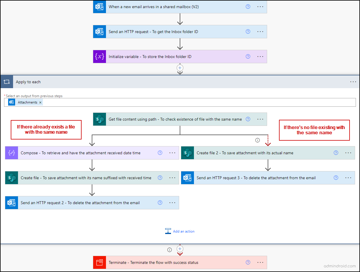
Task: Click the Outlook icon on Send HTTP request 3
Action: 188,178
